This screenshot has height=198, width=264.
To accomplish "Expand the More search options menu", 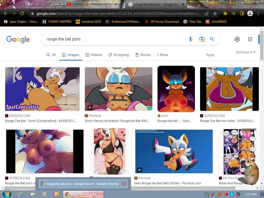I will point(162,55).
